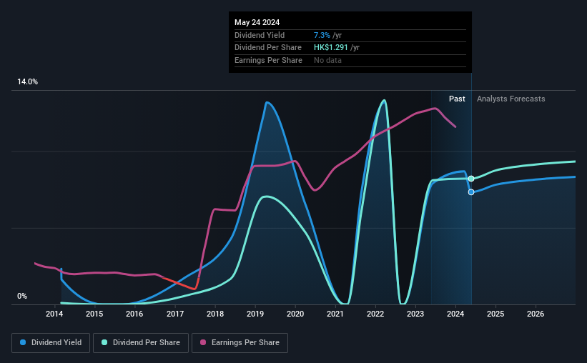Screen dimensions: 587x363
Task: Click the 2021 x-axis label
Action: point(335,314)
